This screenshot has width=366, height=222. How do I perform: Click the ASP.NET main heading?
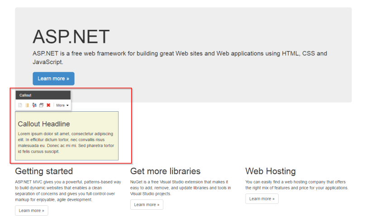pos(71,37)
